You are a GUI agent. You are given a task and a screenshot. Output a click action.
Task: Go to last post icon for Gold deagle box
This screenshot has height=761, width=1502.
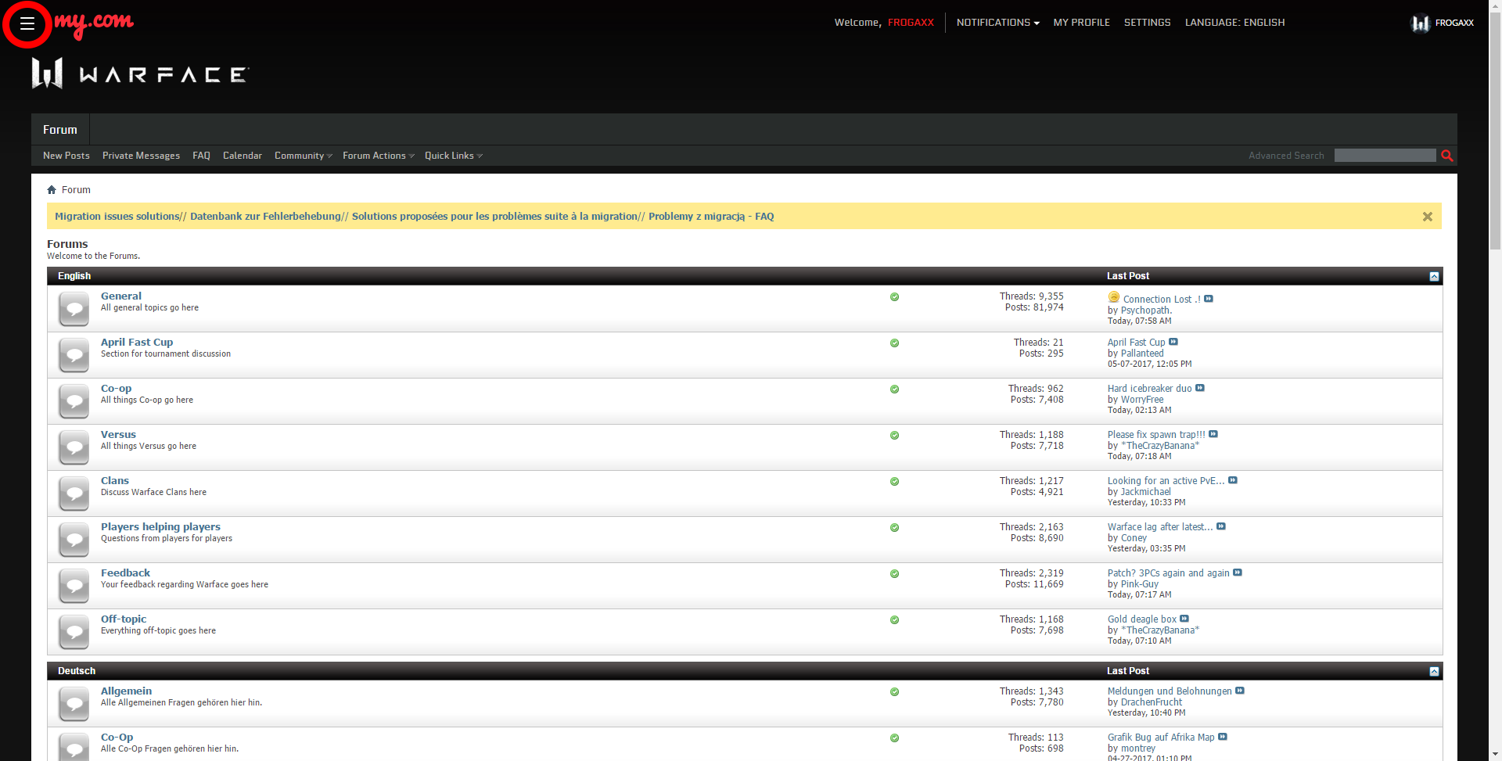click(1184, 619)
